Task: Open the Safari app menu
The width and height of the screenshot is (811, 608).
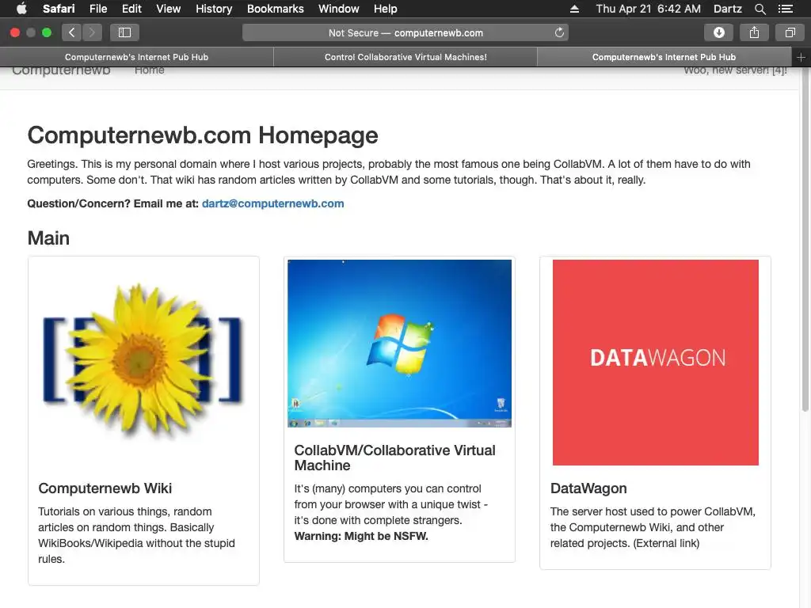Action: coord(59,9)
